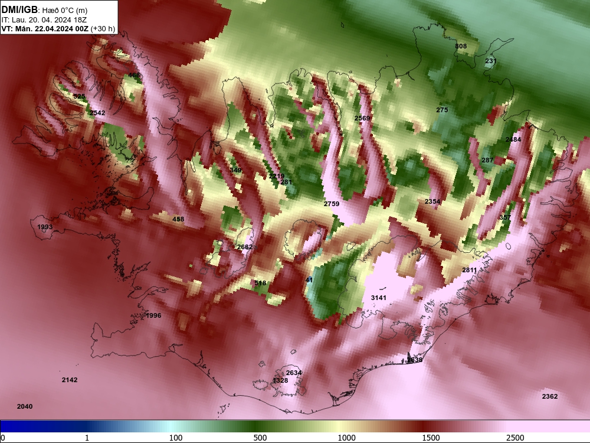This screenshot has width=590, height=443.
Task: Click the map value 2759
Action: tap(332, 204)
